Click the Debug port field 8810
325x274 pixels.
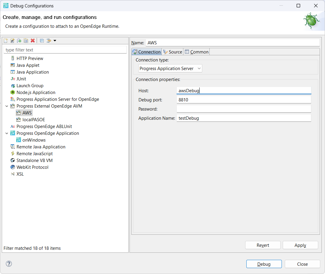(x=244, y=100)
